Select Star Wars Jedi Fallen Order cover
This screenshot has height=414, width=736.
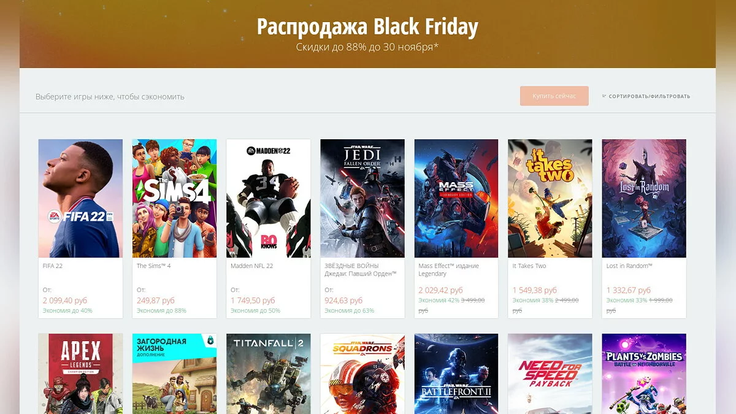coord(362,198)
